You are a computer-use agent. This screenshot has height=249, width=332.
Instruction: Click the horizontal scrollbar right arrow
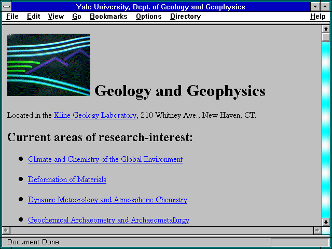317,230
